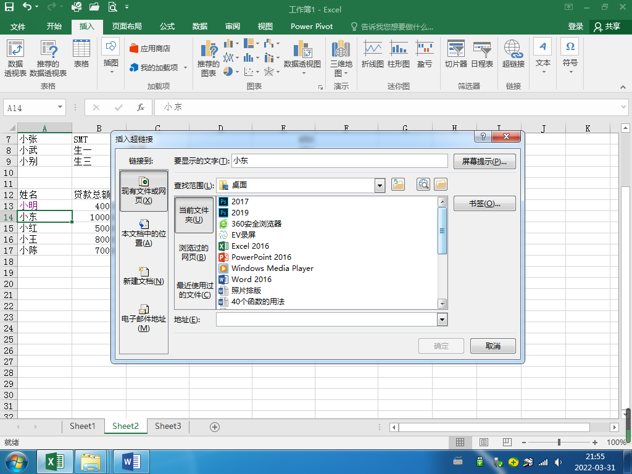
Task: Switch to Sheet3 worksheet tab
Action: (x=168, y=426)
